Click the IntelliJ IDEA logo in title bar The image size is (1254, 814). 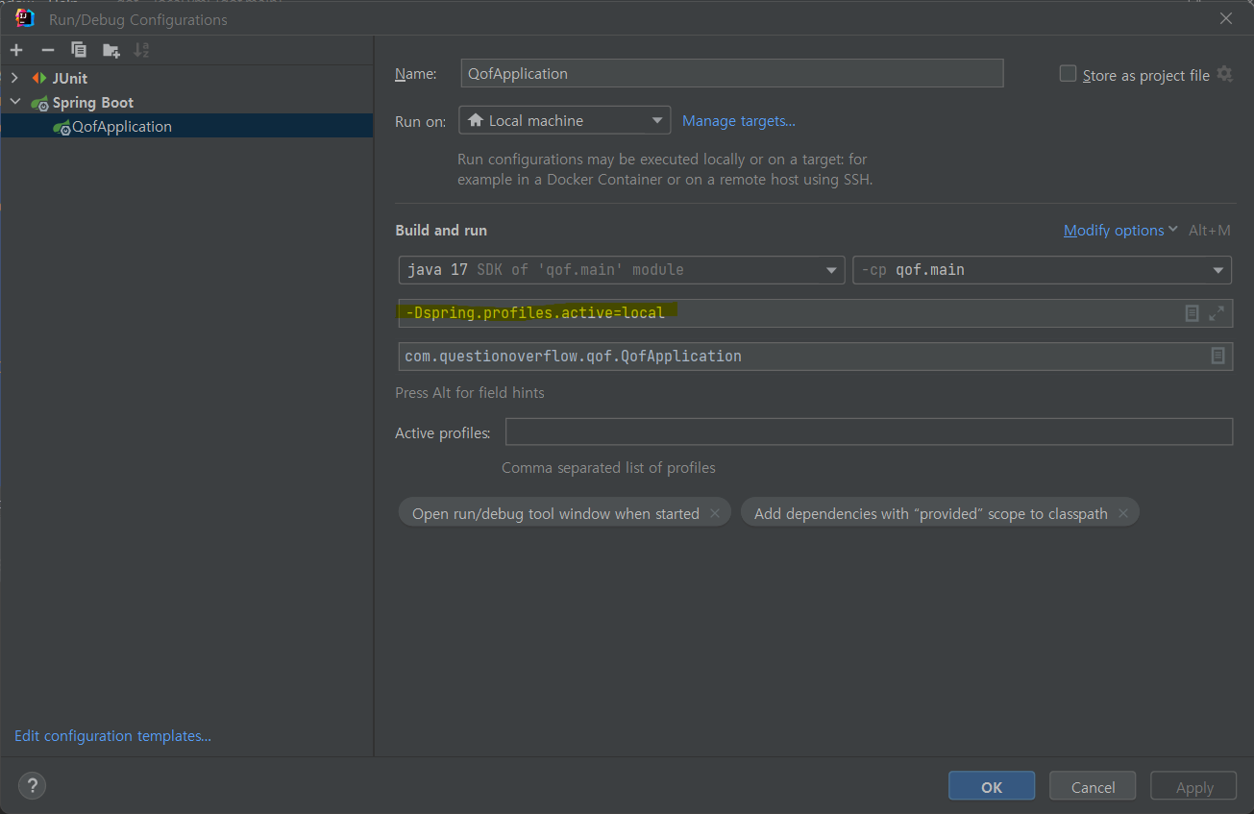(x=25, y=18)
